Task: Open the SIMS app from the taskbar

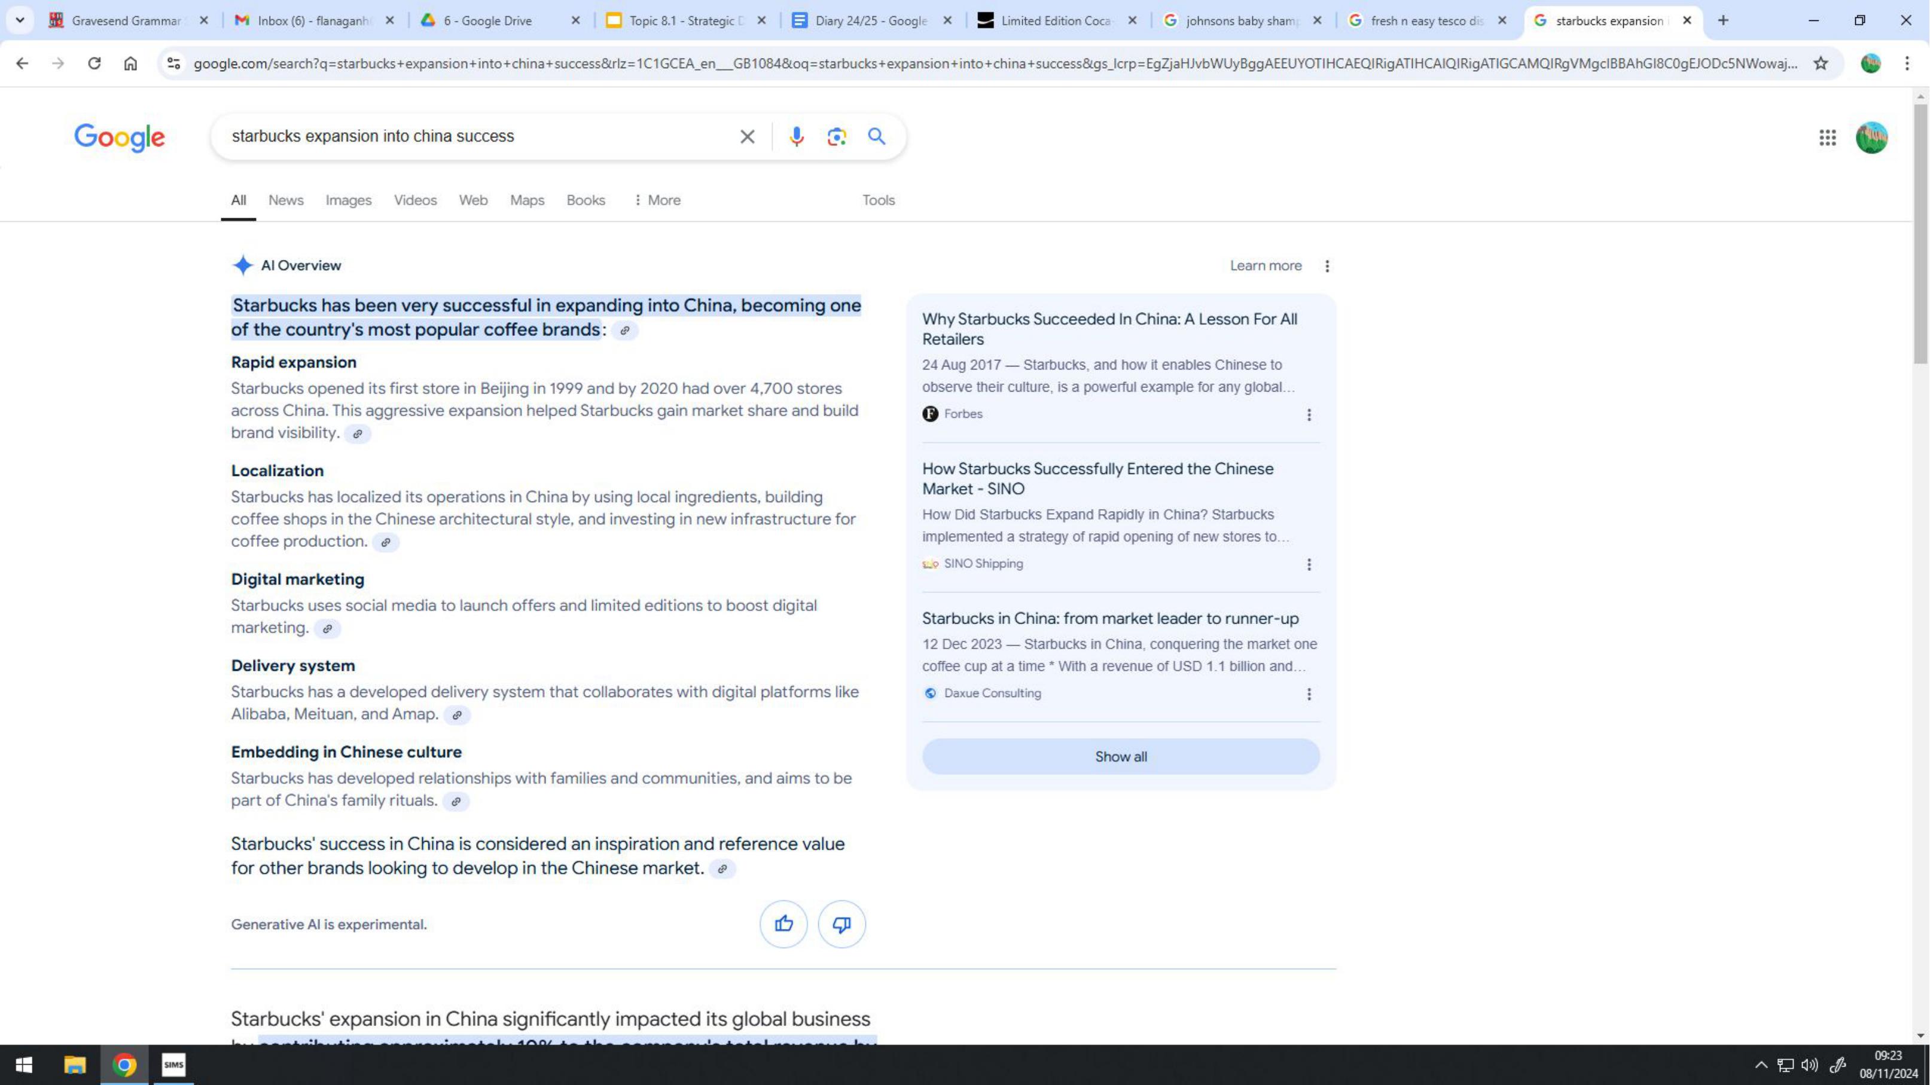Action: (174, 1065)
